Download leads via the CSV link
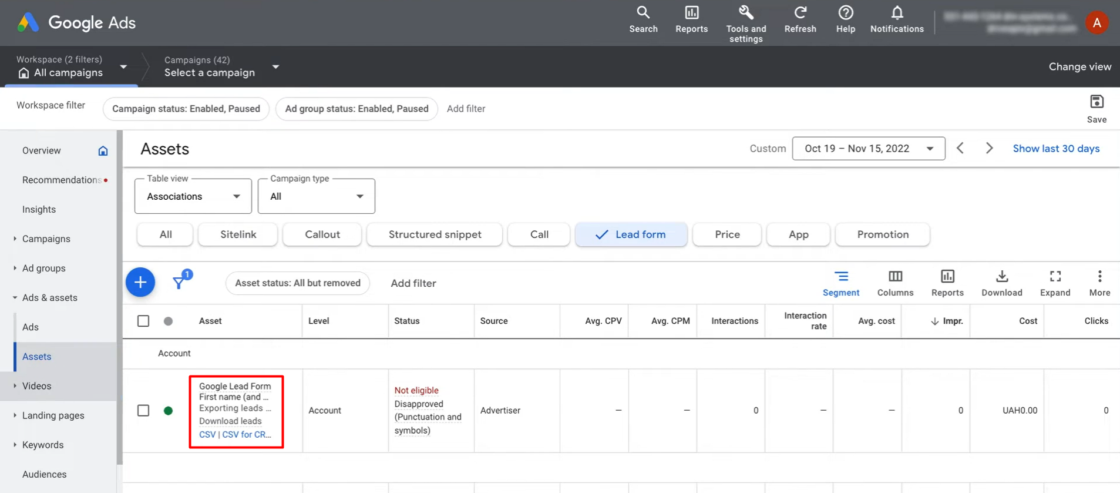The height and width of the screenshot is (493, 1120). click(207, 435)
